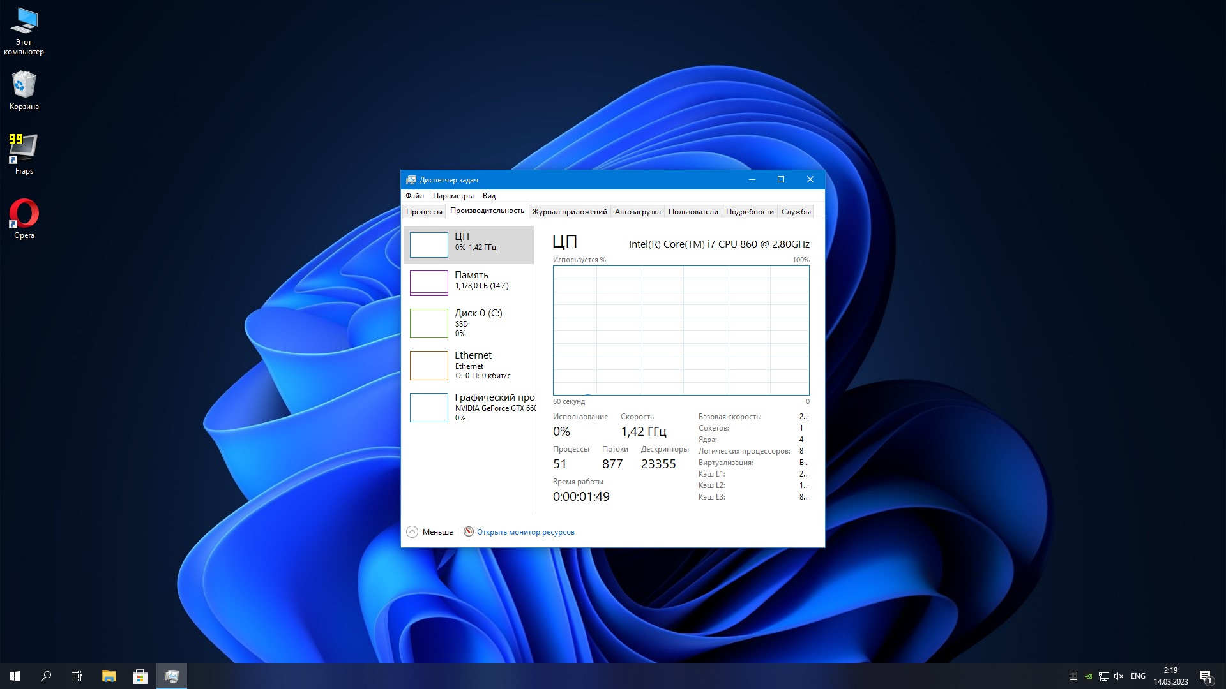This screenshot has height=689, width=1226.
Task: Switch to the Автозагрузка tab
Action: click(x=637, y=212)
